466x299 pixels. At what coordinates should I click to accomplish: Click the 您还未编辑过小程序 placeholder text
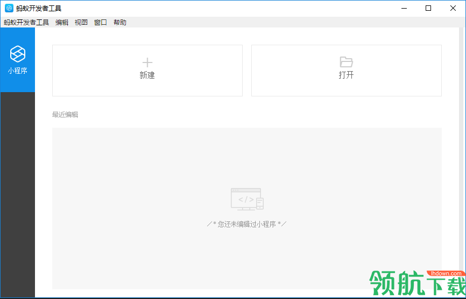246,224
